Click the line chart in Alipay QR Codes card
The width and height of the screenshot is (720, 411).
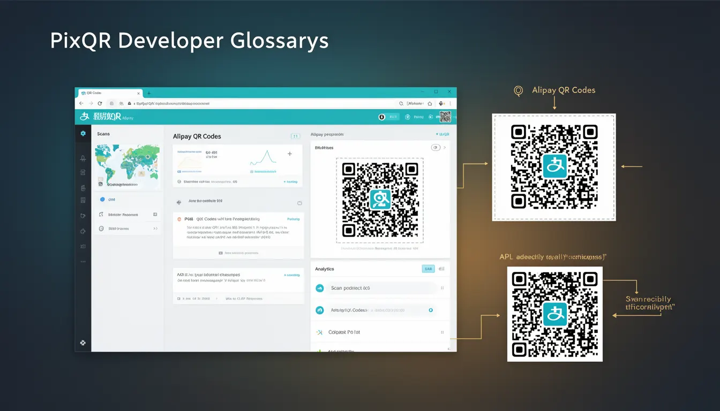[262, 157]
